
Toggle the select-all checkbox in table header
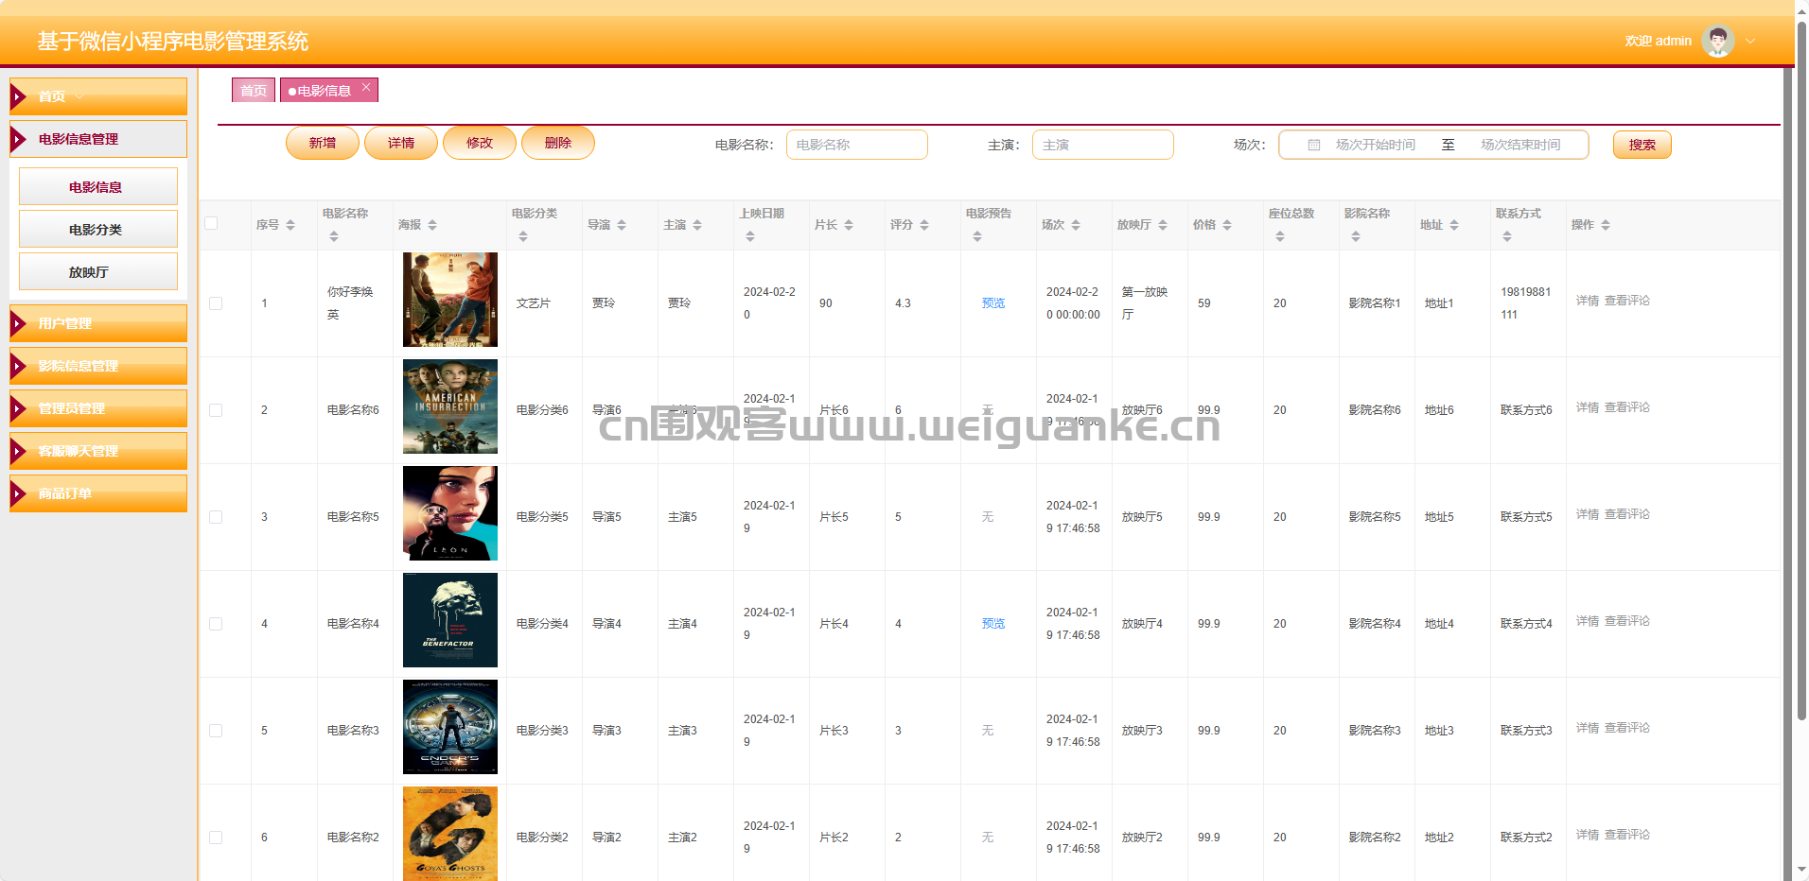pos(211,224)
